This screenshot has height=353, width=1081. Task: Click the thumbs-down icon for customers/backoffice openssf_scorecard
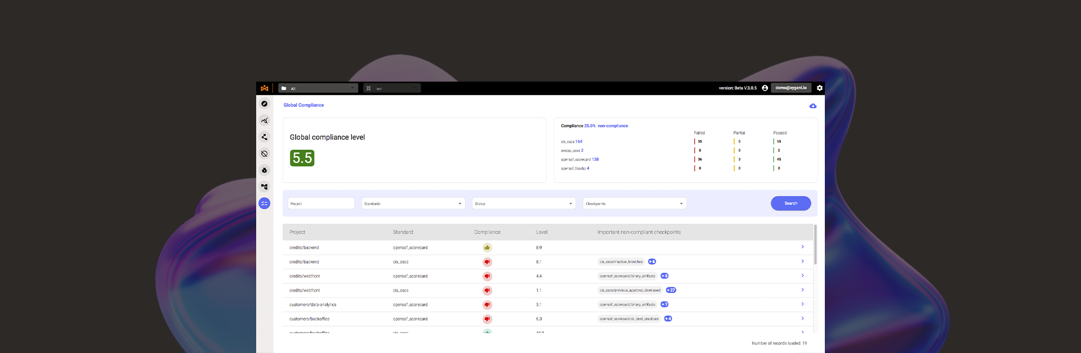tap(487, 319)
